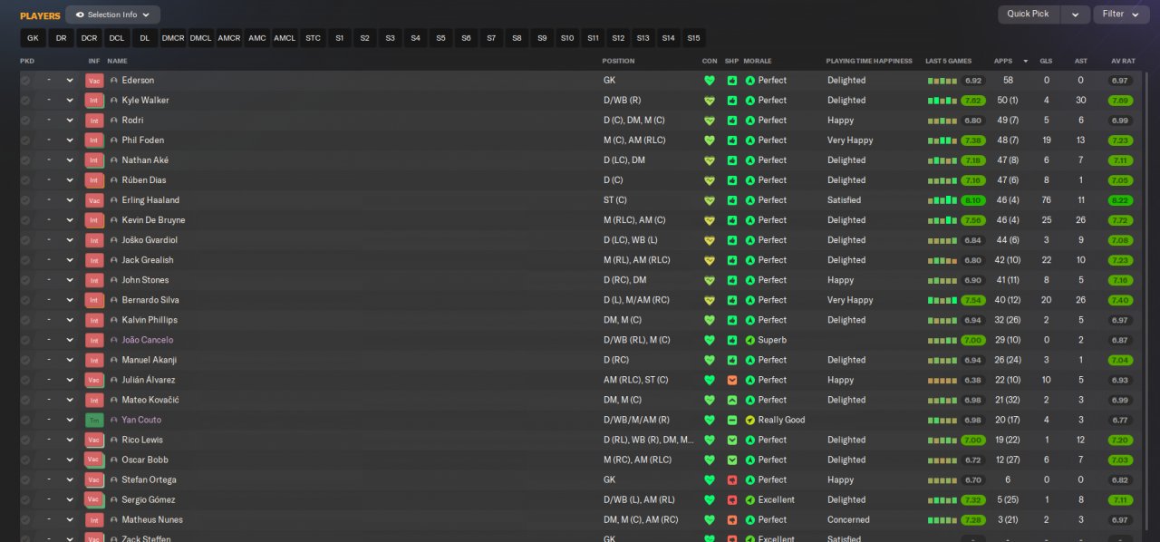Click the condition heart icon for Joško Gvardiol
1160x542 pixels.
tap(710, 240)
